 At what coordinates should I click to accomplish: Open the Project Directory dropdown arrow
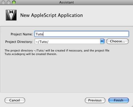(x=102, y=41)
